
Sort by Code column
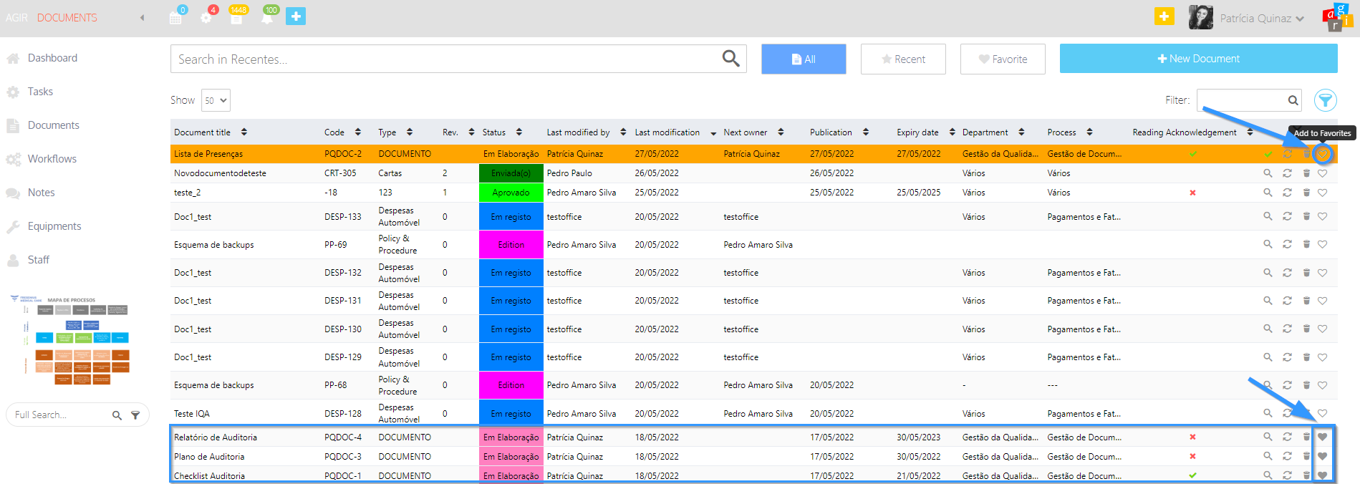coord(342,132)
